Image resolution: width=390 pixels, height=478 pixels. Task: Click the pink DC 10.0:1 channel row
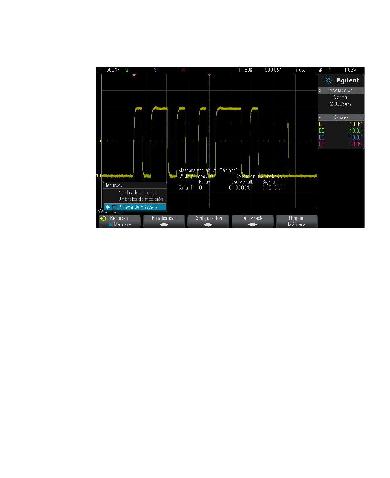(341, 144)
